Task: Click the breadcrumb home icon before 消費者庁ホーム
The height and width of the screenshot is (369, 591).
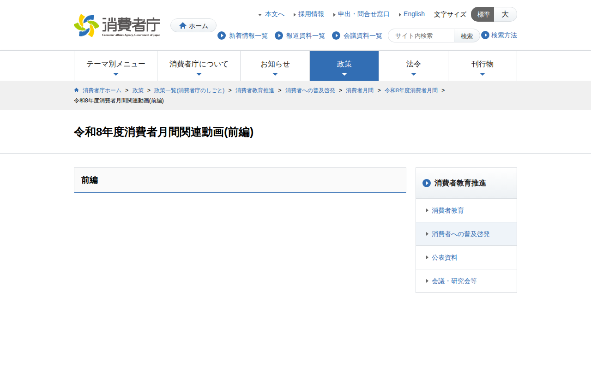Action: (76, 90)
